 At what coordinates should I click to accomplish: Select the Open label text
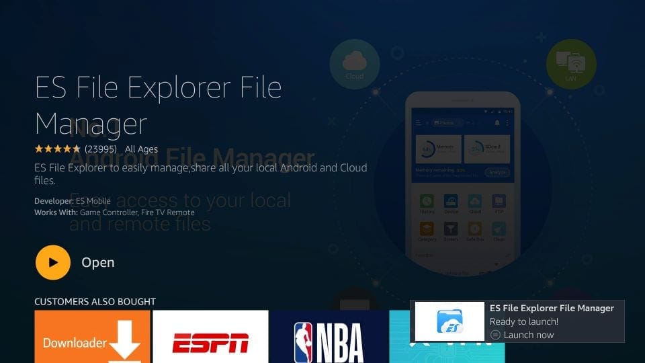[x=98, y=263]
